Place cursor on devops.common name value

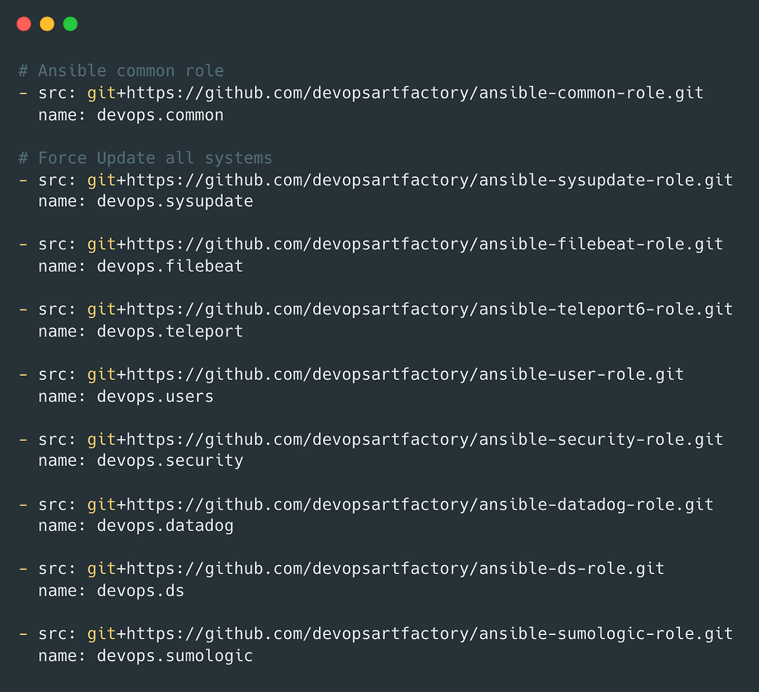[160, 115]
